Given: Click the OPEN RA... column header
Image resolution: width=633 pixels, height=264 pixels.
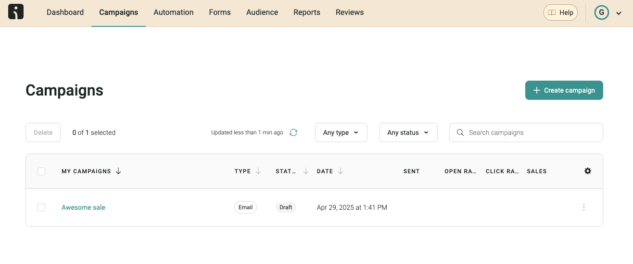Looking at the screenshot, I should [461, 171].
